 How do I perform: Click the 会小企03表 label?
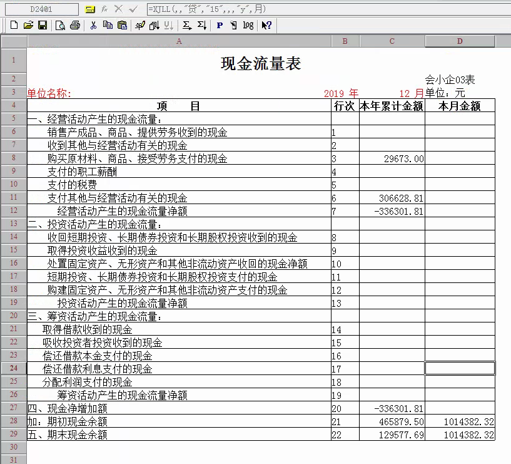click(450, 80)
